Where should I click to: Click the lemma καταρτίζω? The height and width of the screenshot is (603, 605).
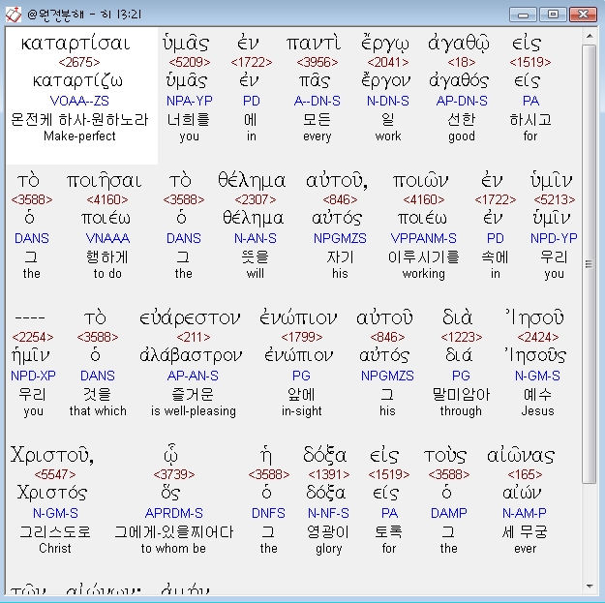(77, 81)
